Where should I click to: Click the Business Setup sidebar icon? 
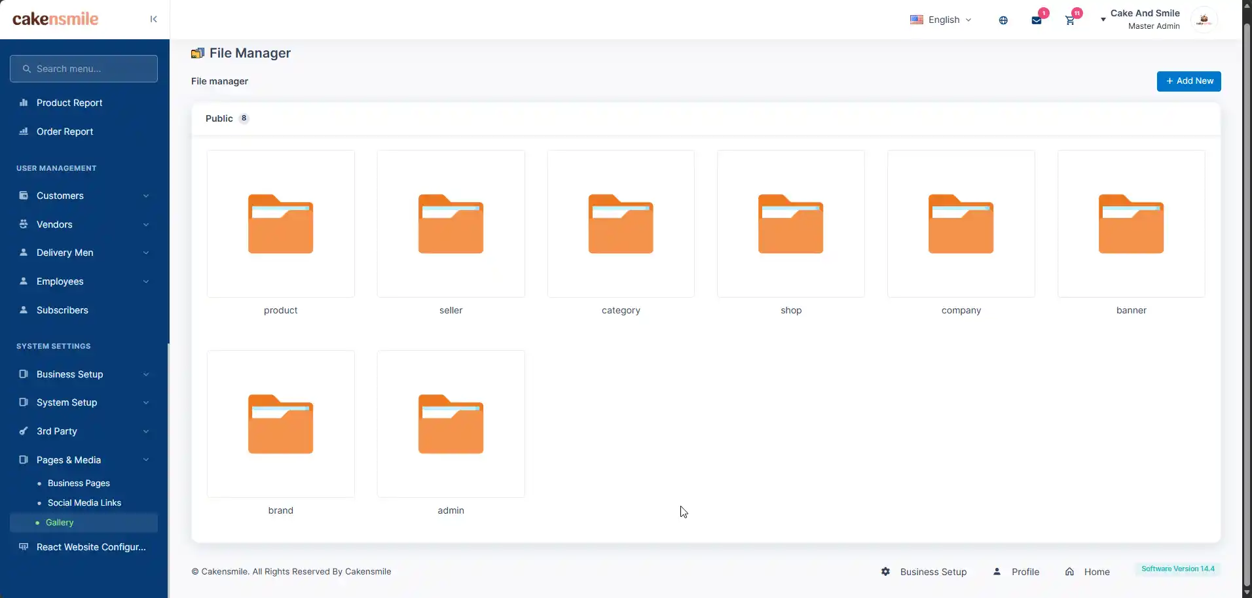24,374
